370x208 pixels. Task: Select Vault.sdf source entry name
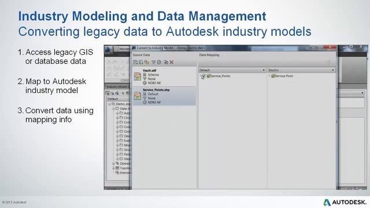coord(149,70)
